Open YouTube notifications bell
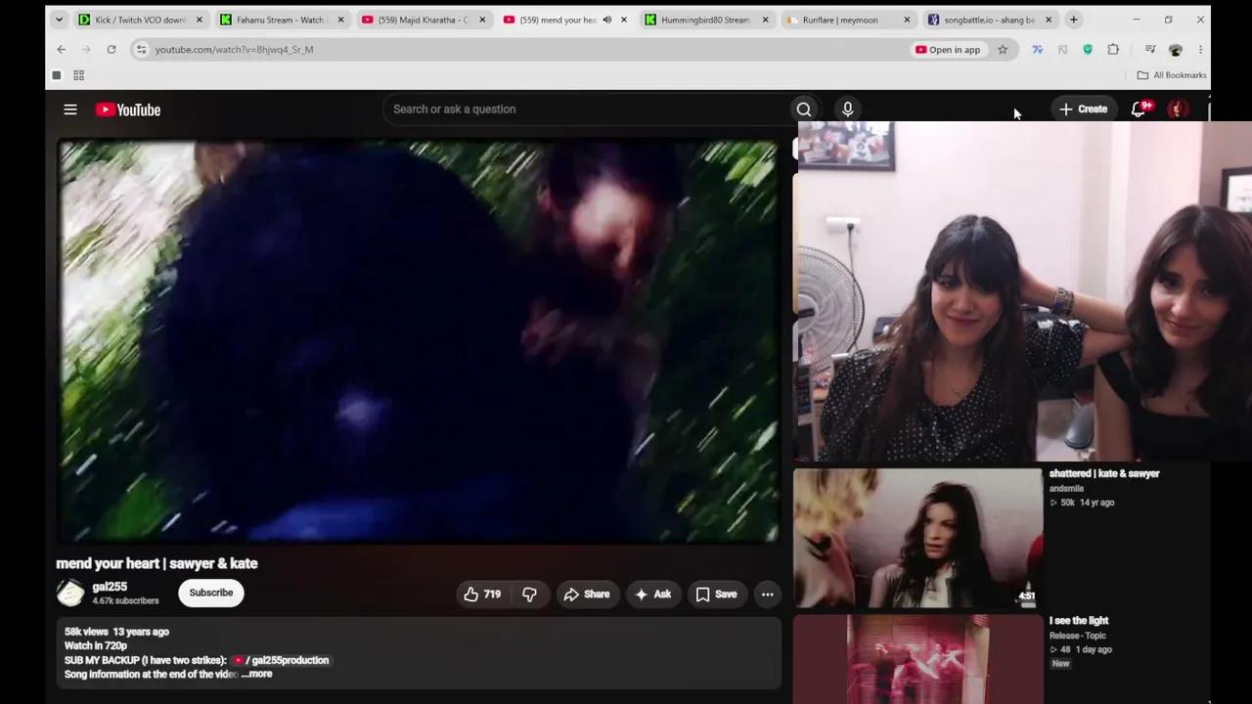 click(1139, 110)
